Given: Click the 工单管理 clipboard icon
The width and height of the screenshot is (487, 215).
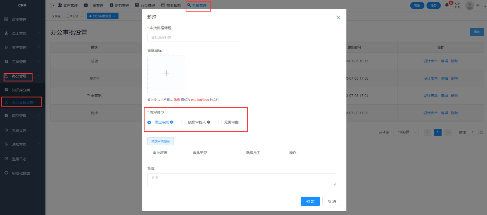Looking at the screenshot, I should pos(6,61).
